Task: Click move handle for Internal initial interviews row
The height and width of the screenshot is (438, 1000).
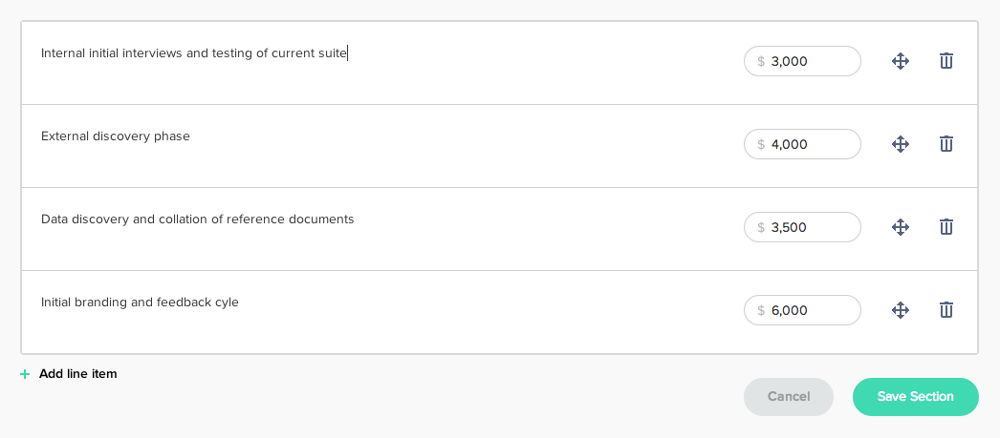Action: (900, 61)
